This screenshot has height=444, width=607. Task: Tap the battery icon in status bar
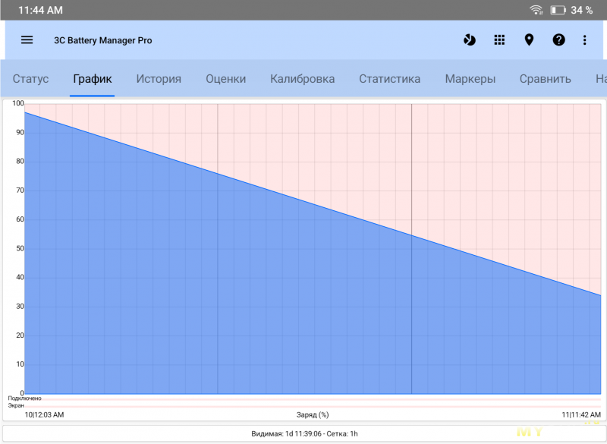[x=558, y=10]
